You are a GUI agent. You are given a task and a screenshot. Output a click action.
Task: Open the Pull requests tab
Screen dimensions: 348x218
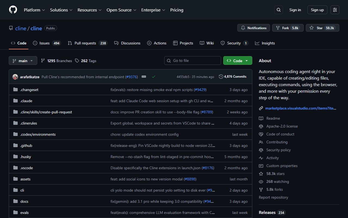[x=87, y=43]
